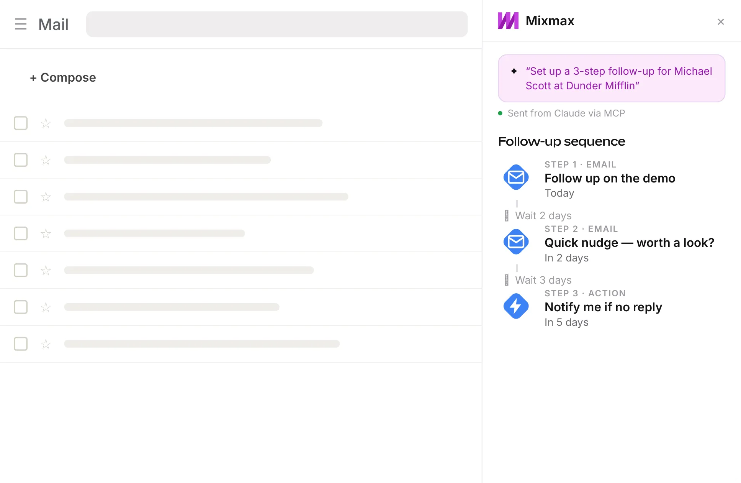Screen dimensions: 741x483
Task: Click the sparkle icon in the prompt box
Action: tap(514, 71)
